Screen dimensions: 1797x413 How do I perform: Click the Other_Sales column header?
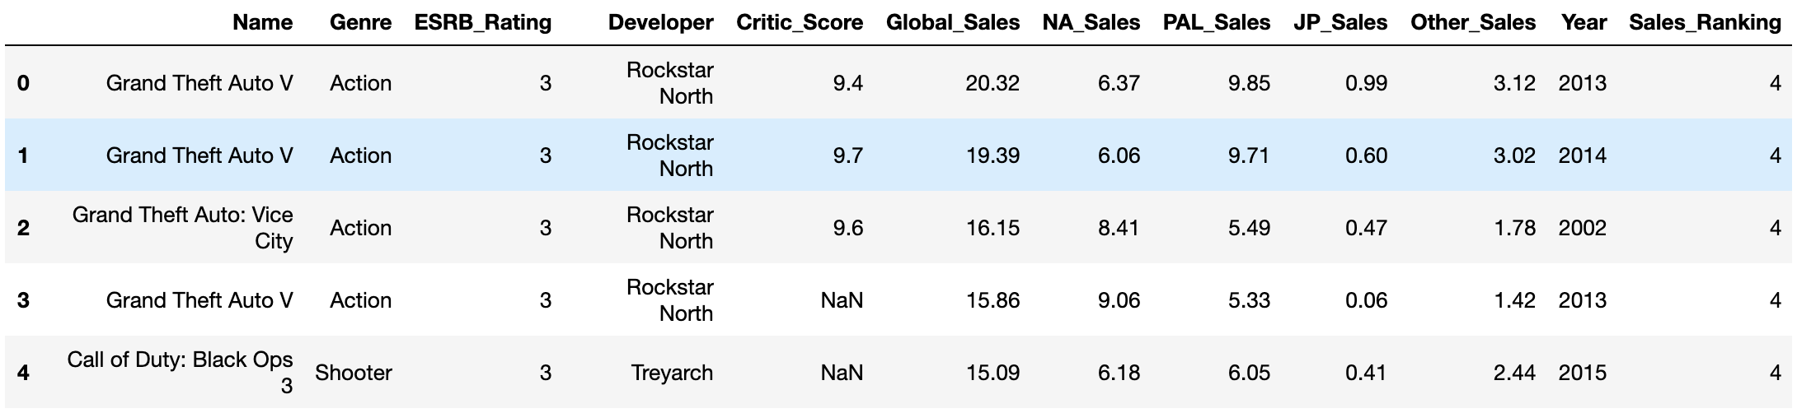(x=1473, y=23)
